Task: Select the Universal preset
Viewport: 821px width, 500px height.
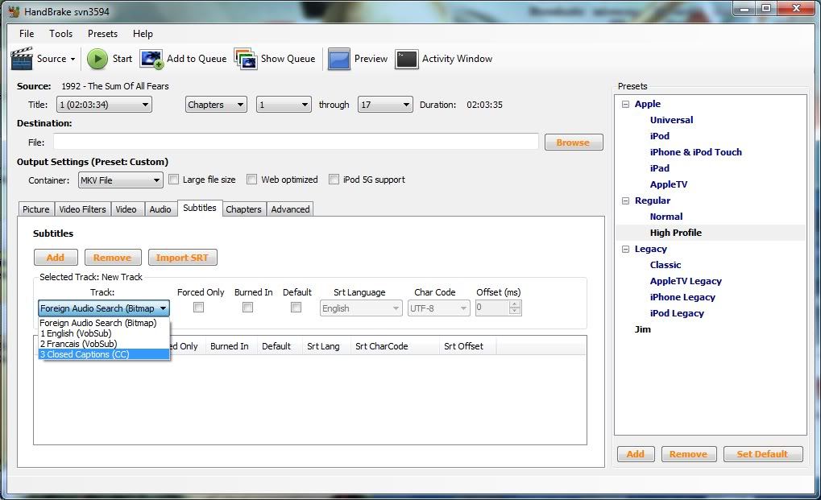Action: (x=671, y=120)
